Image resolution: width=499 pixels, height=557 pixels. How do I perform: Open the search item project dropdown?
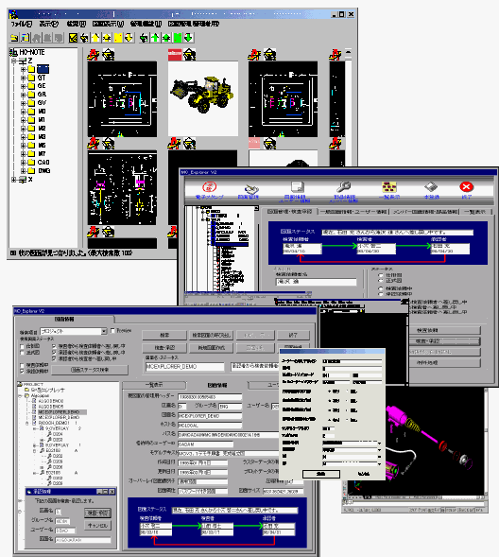coord(104,331)
